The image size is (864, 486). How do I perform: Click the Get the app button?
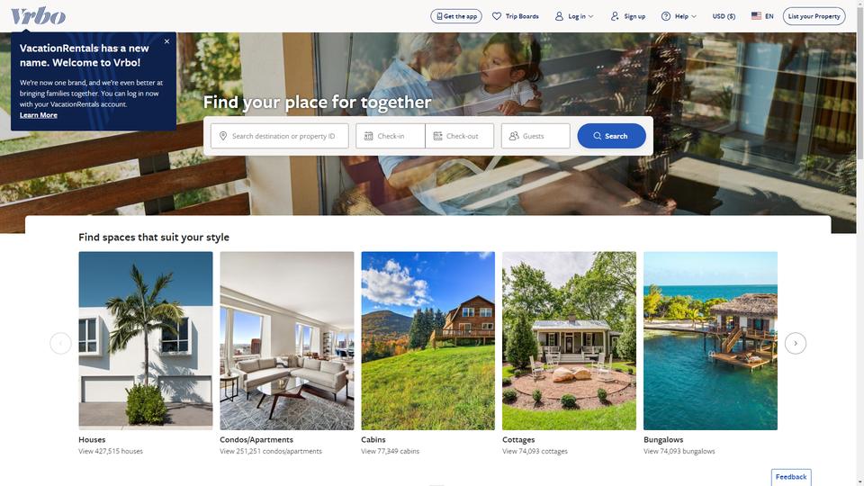tap(456, 16)
